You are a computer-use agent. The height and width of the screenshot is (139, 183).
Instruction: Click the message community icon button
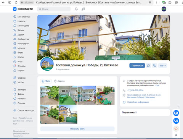[148, 66]
